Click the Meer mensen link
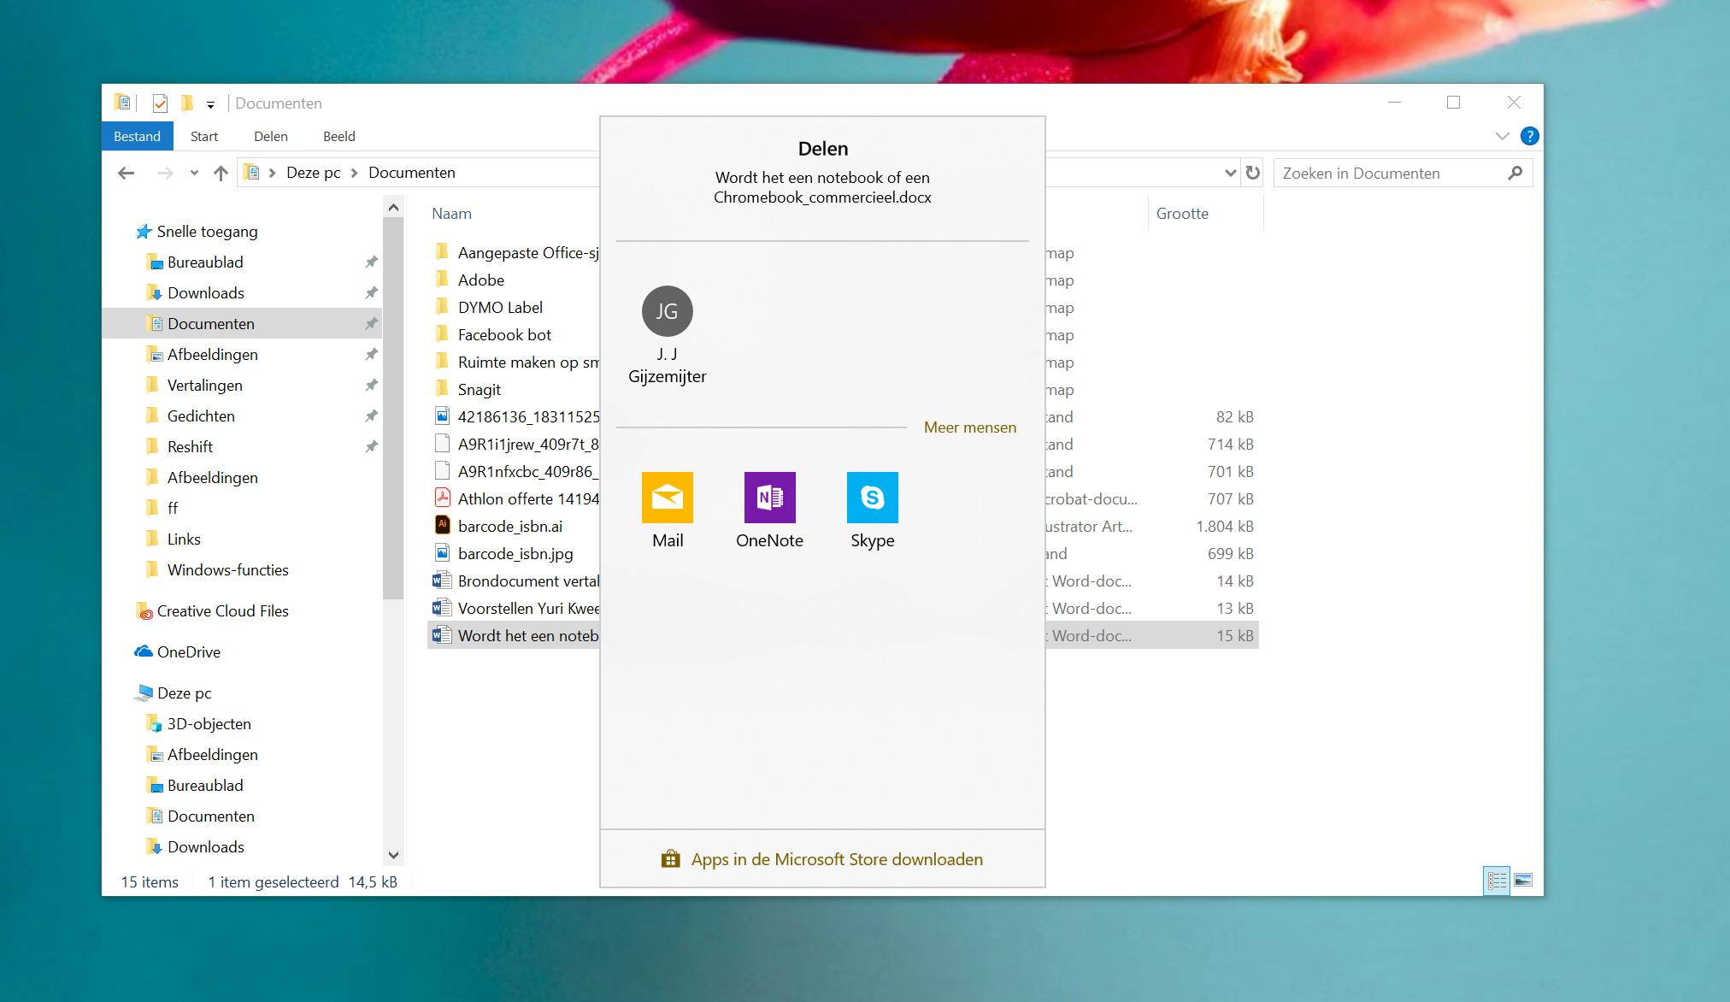The width and height of the screenshot is (1730, 1002). (969, 427)
